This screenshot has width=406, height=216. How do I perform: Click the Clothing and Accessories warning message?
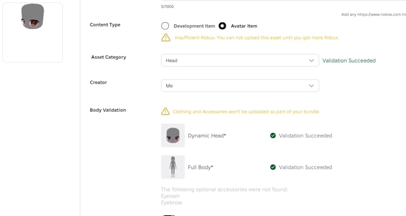pyautogui.click(x=246, y=112)
